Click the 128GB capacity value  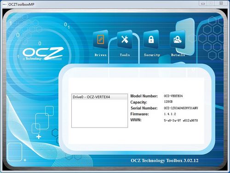point(168,102)
